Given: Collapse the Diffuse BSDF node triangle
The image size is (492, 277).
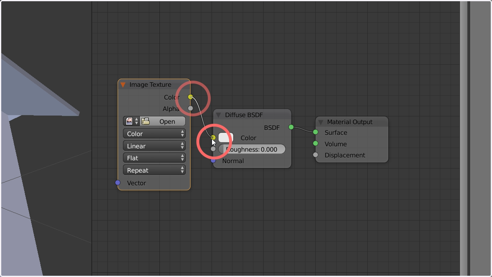Looking at the screenshot, I should (219, 115).
